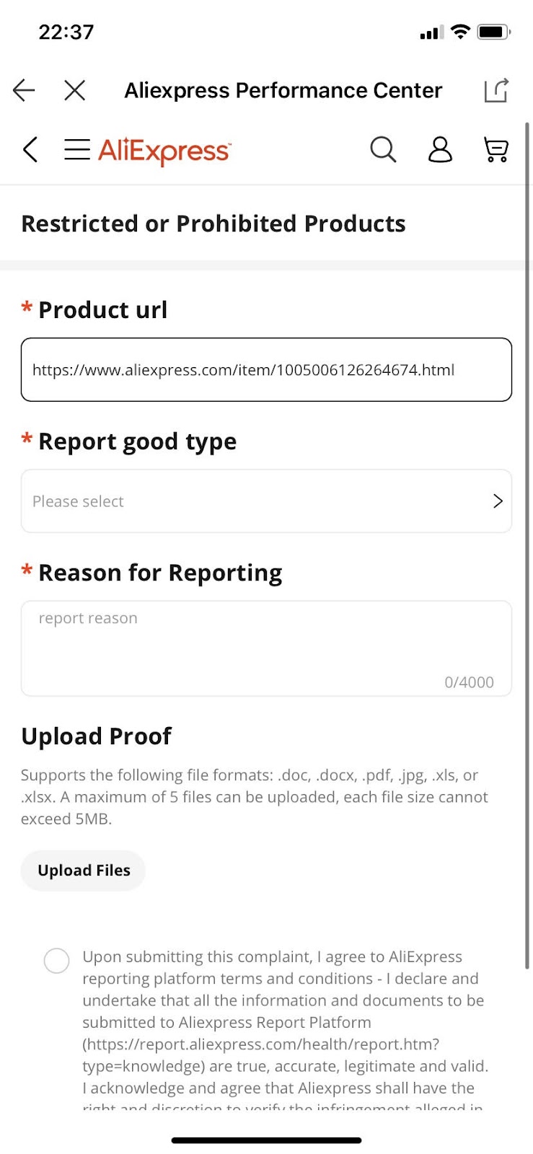Click the Upload Files button
This screenshot has width=533, height=1154.
click(x=84, y=871)
